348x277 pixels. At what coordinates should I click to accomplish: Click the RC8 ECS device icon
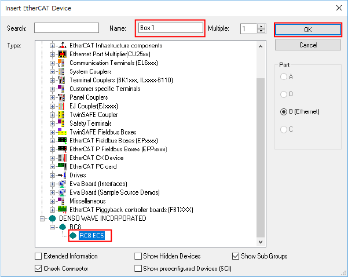coord(73,236)
